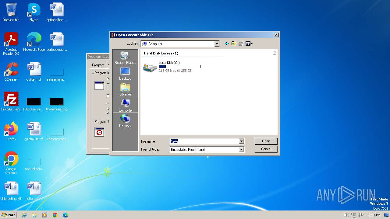Image resolution: width=390 pixels, height=219 pixels.
Task: Open Microsoft Edge desktop shortcut
Action: 34,42
